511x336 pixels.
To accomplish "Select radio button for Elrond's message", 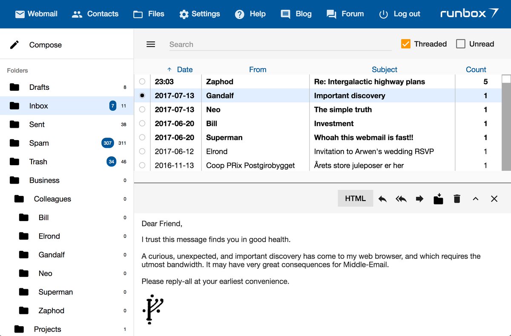I will coord(142,151).
